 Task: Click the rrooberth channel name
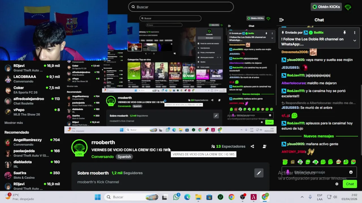(x=103, y=142)
